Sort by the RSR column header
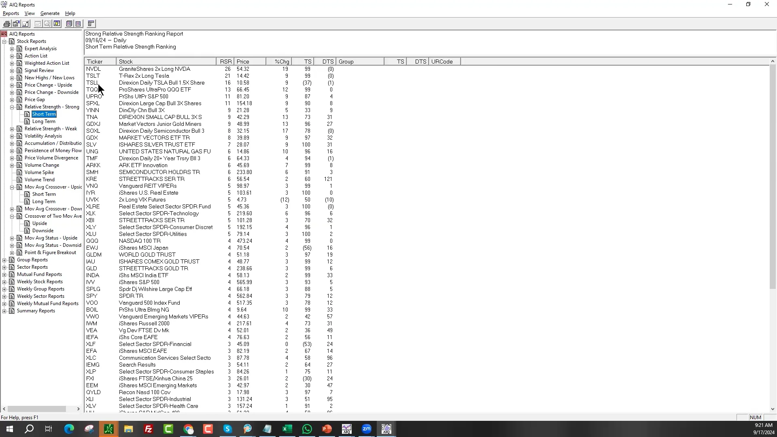The width and height of the screenshot is (777, 437). [225, 62]
